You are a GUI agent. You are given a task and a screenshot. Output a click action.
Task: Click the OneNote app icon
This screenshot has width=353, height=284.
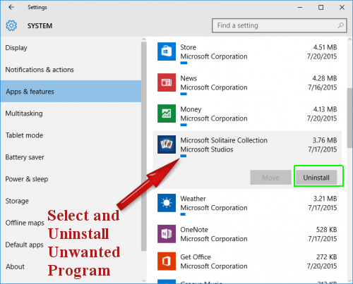coord(167,234)
